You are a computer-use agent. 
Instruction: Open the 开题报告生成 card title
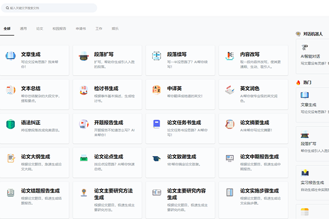[x=109, y=123]
